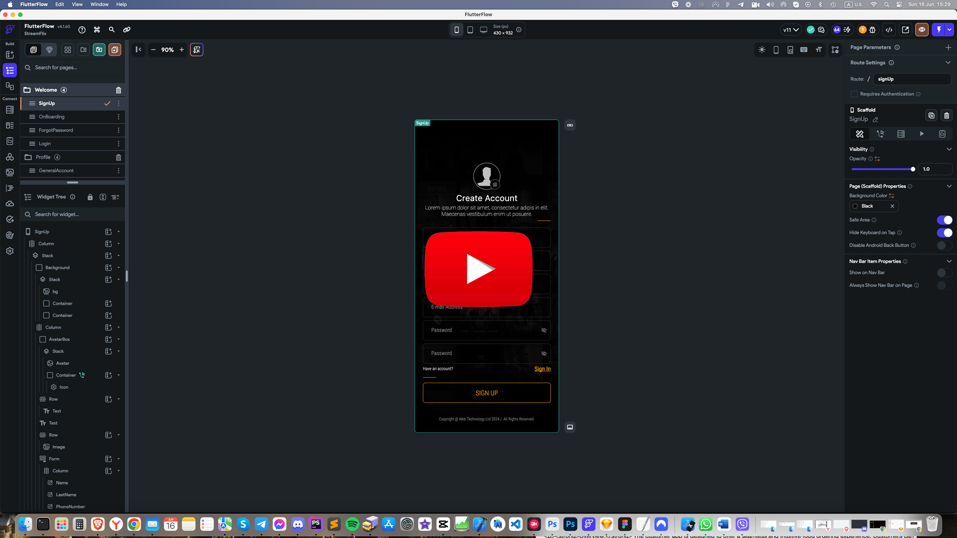Collapse the Visibility section chevron

click(949, 149)
